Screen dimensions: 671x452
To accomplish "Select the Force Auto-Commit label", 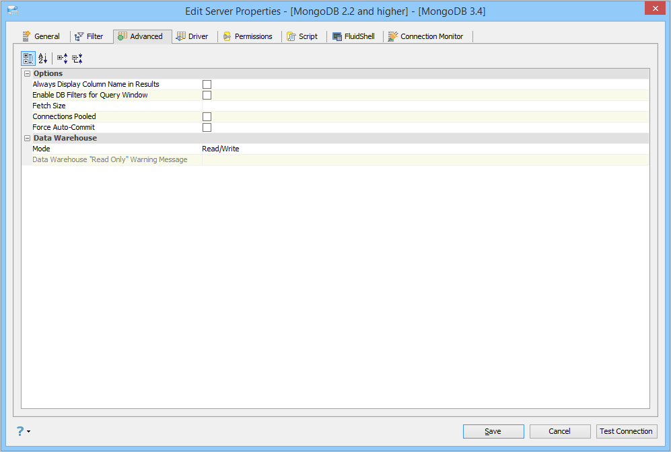I will click(63, 127).
